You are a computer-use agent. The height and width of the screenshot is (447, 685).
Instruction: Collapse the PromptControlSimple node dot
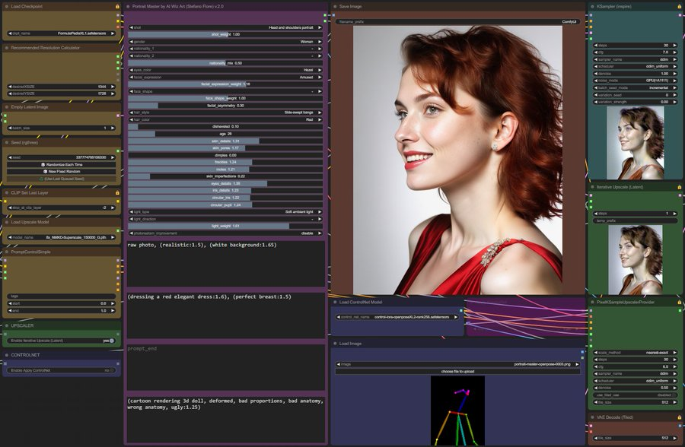pyautogui.click(x=7, y=252)
